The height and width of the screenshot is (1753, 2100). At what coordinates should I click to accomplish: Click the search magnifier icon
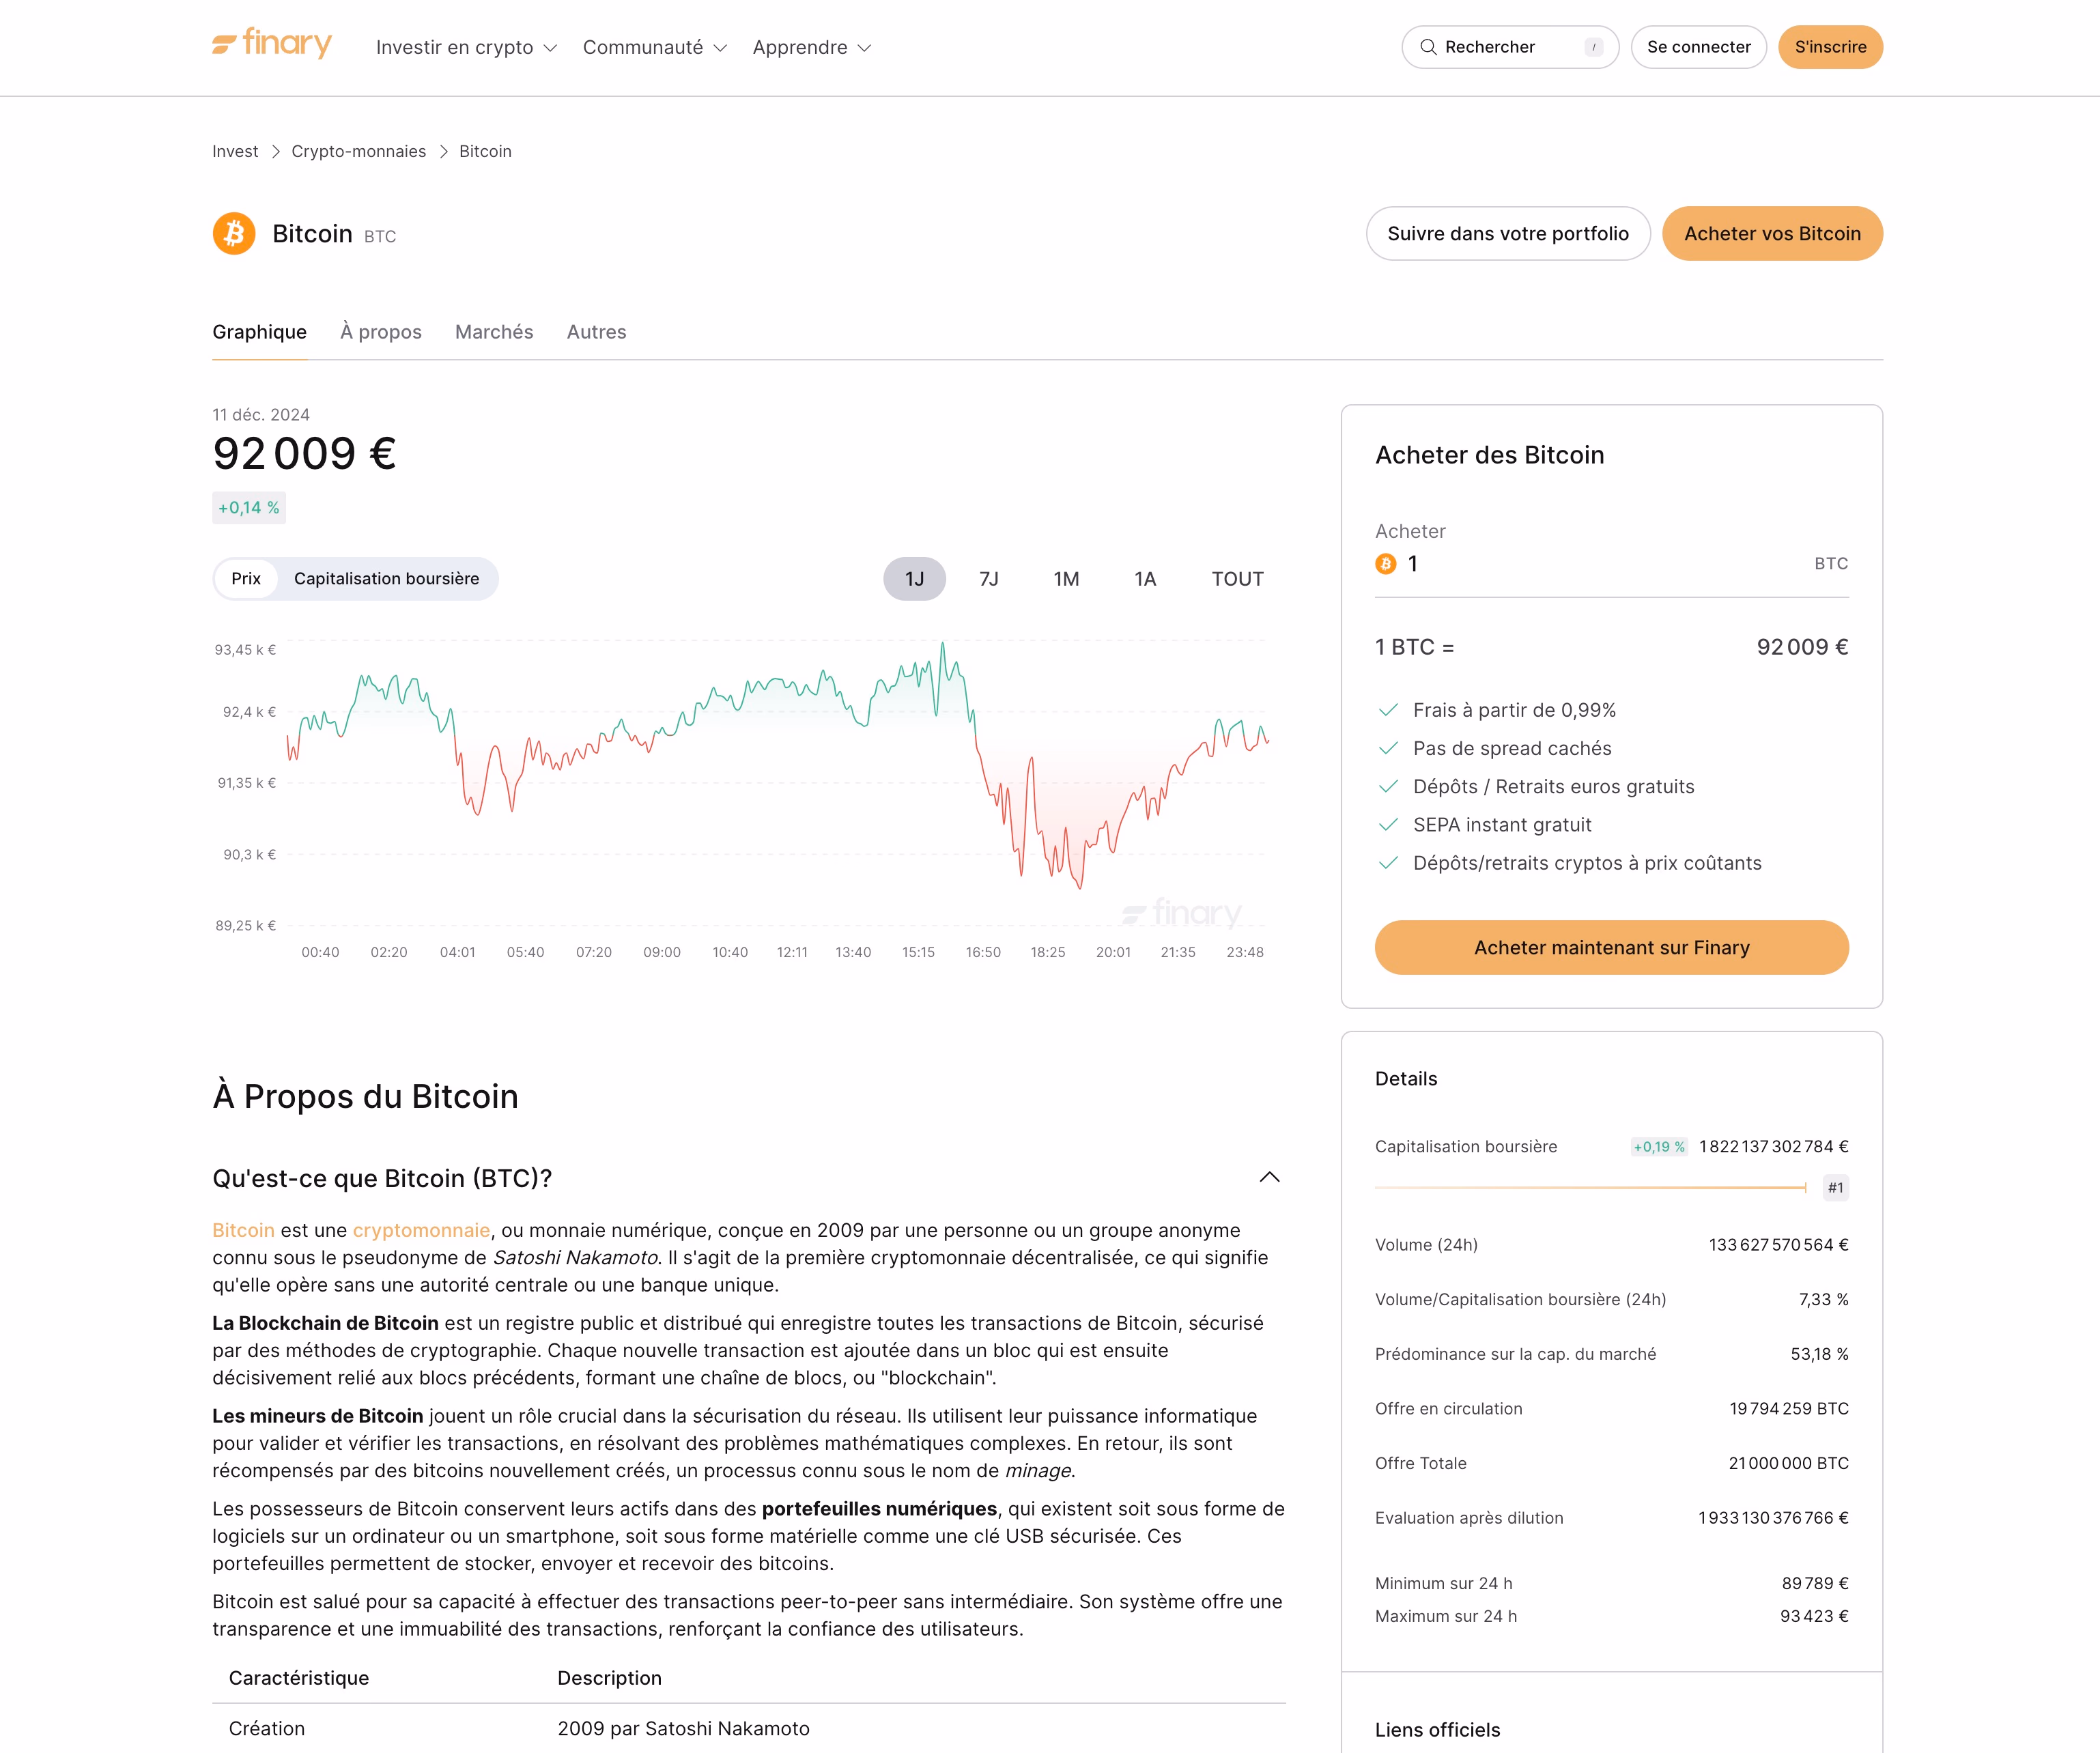coord(1429,46)
